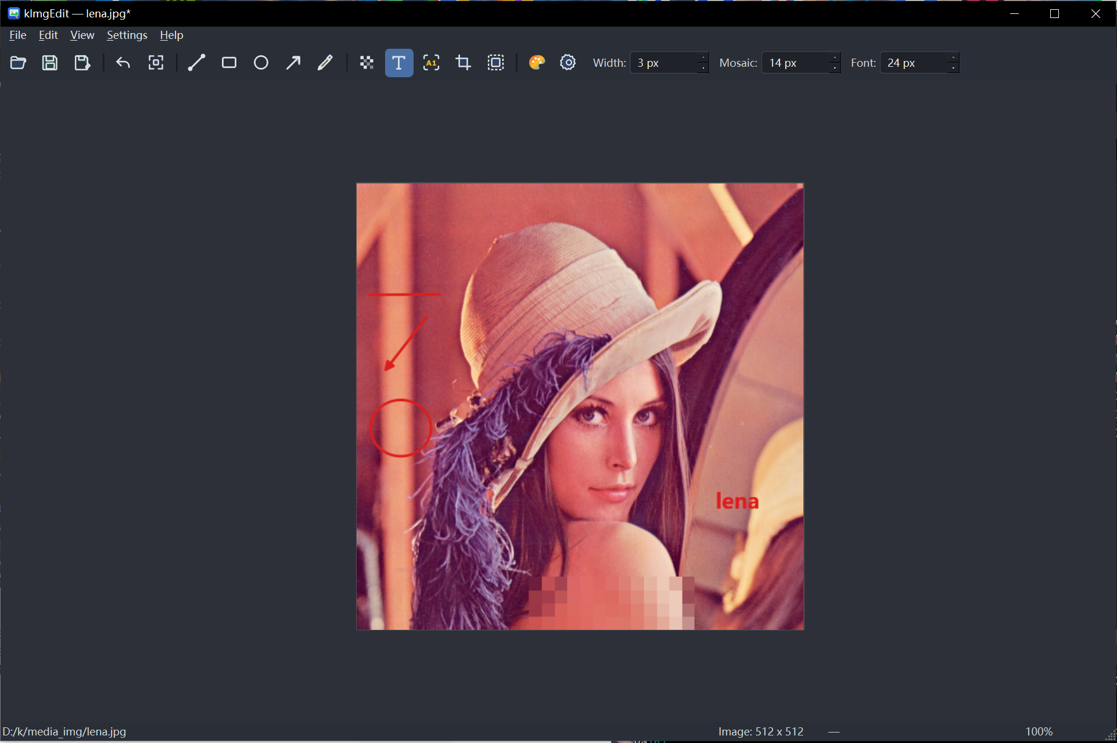The height and width of the screenshot is (743, 1117).
Task: Select the Ellipse tool
Action: pyautogui.click(x=261, y=63)
